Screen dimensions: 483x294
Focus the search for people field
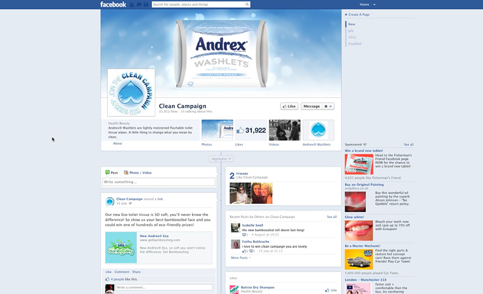[198, 5]
